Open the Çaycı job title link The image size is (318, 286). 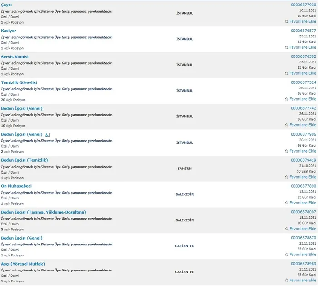tap(7, 5)
